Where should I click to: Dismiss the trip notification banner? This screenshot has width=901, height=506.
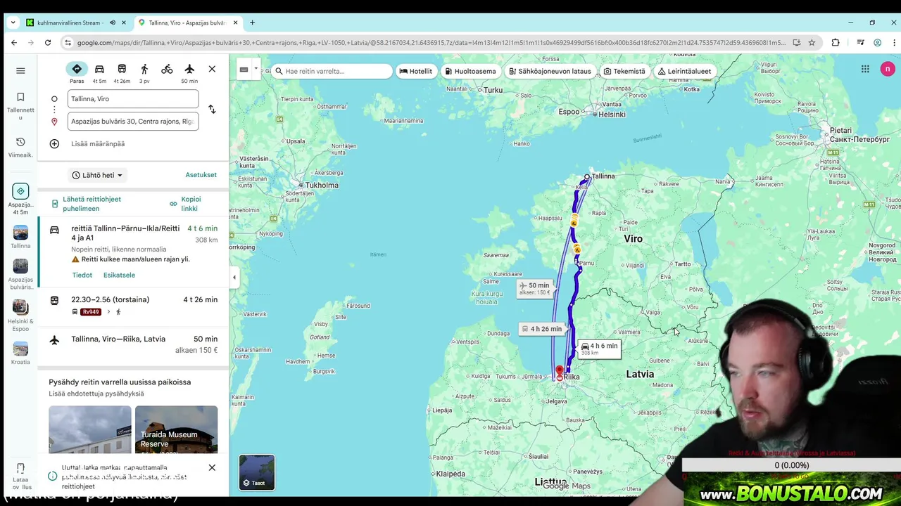[212, 467]
